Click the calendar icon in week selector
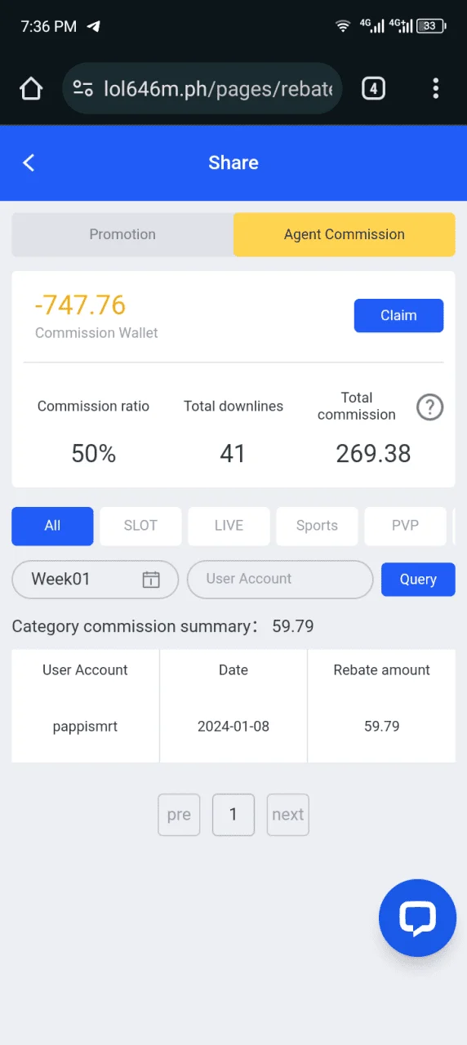This screenshot has height=1045, width=467. coord(151,580)
